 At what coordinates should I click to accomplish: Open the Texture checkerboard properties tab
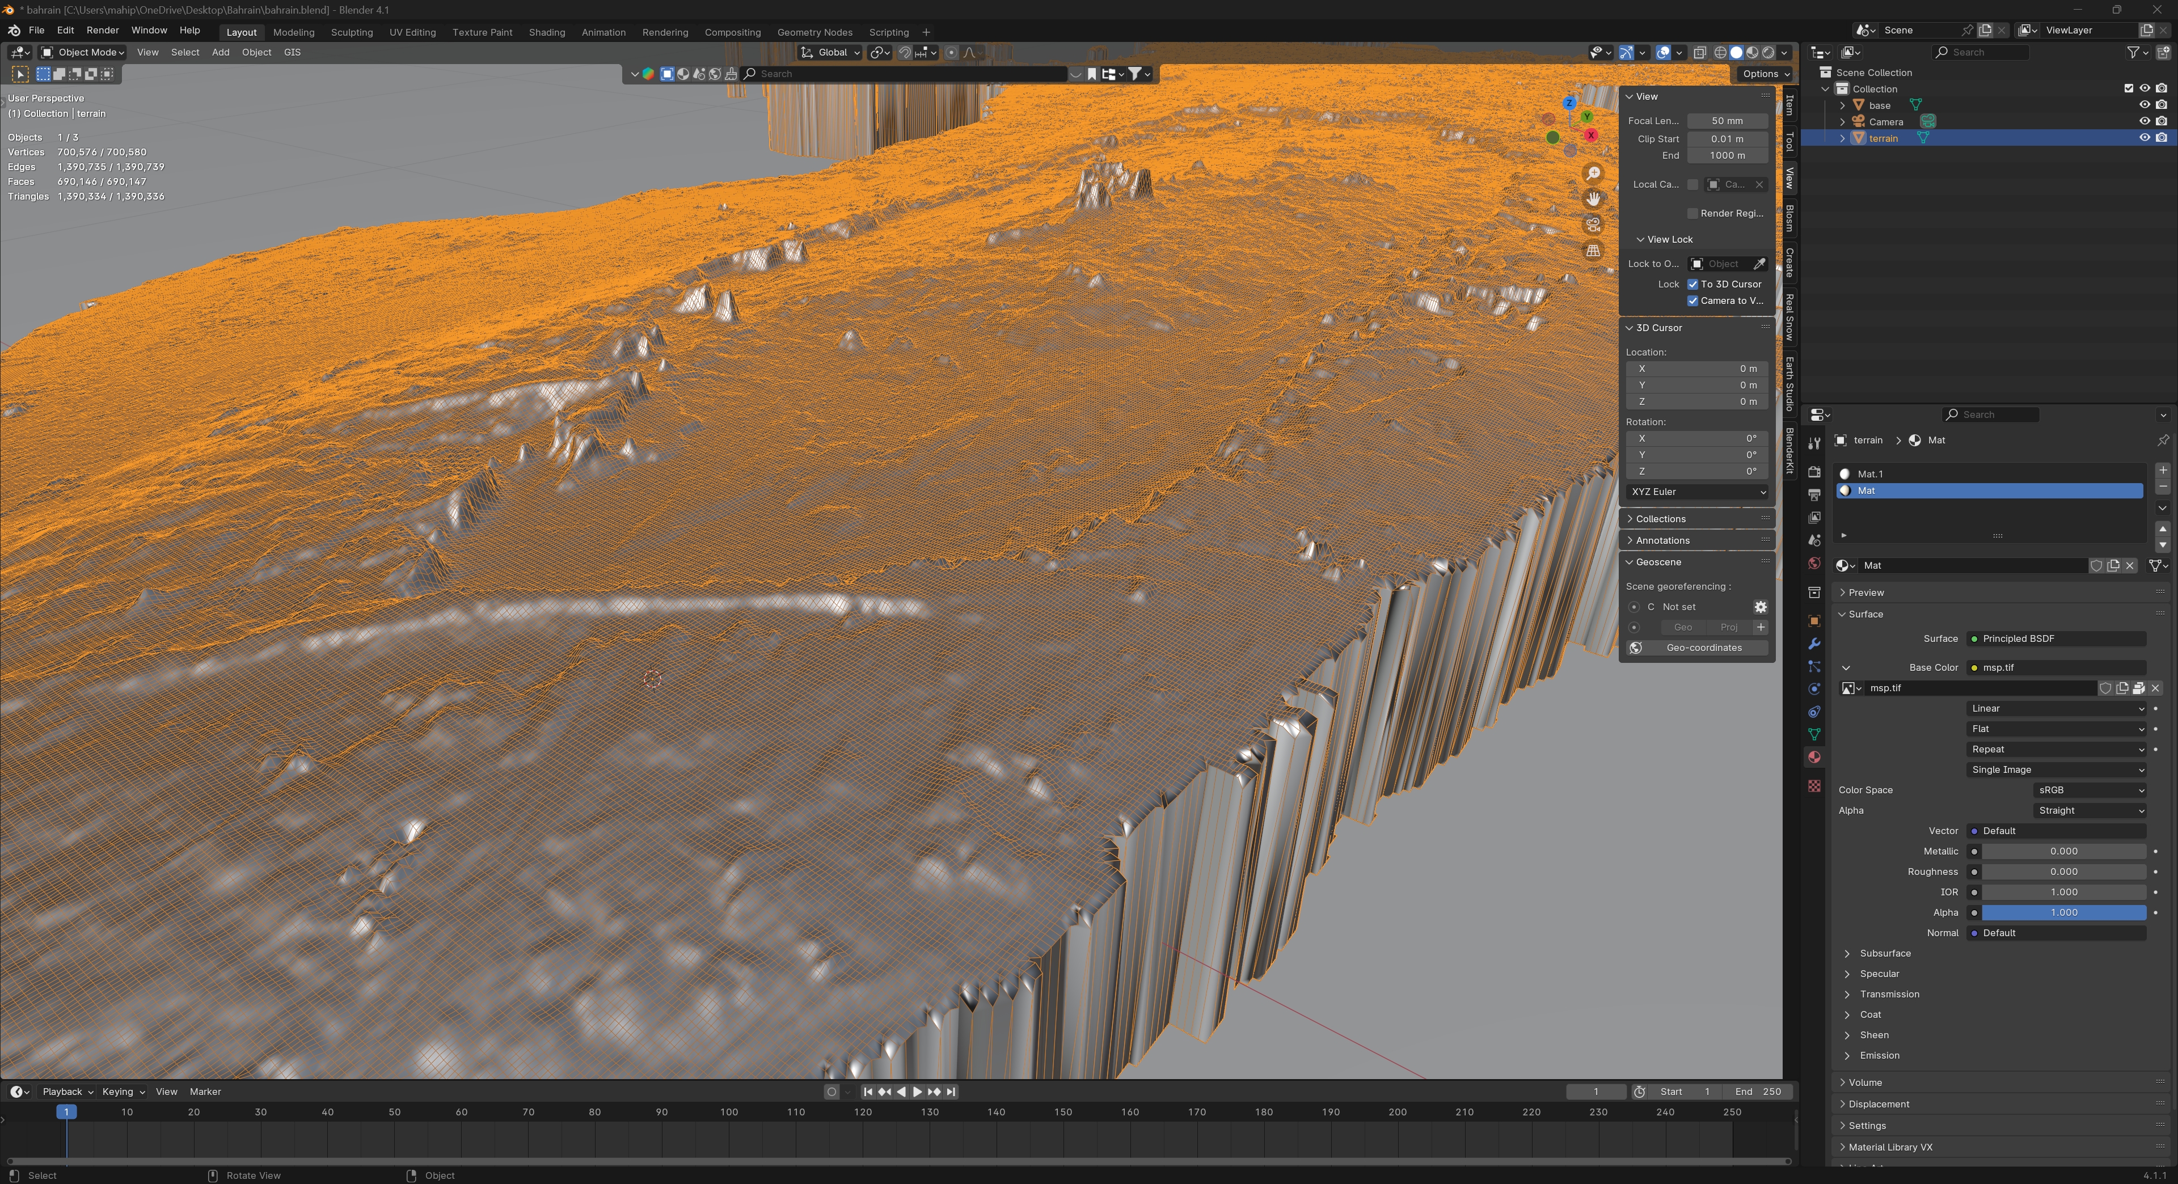point(1814,786)
